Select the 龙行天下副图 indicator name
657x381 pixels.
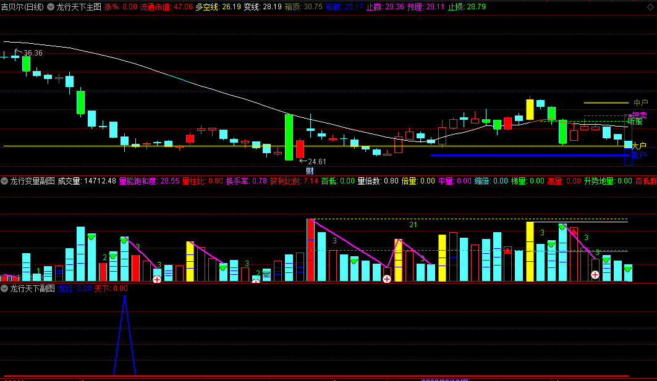click(x=32, y=288)
